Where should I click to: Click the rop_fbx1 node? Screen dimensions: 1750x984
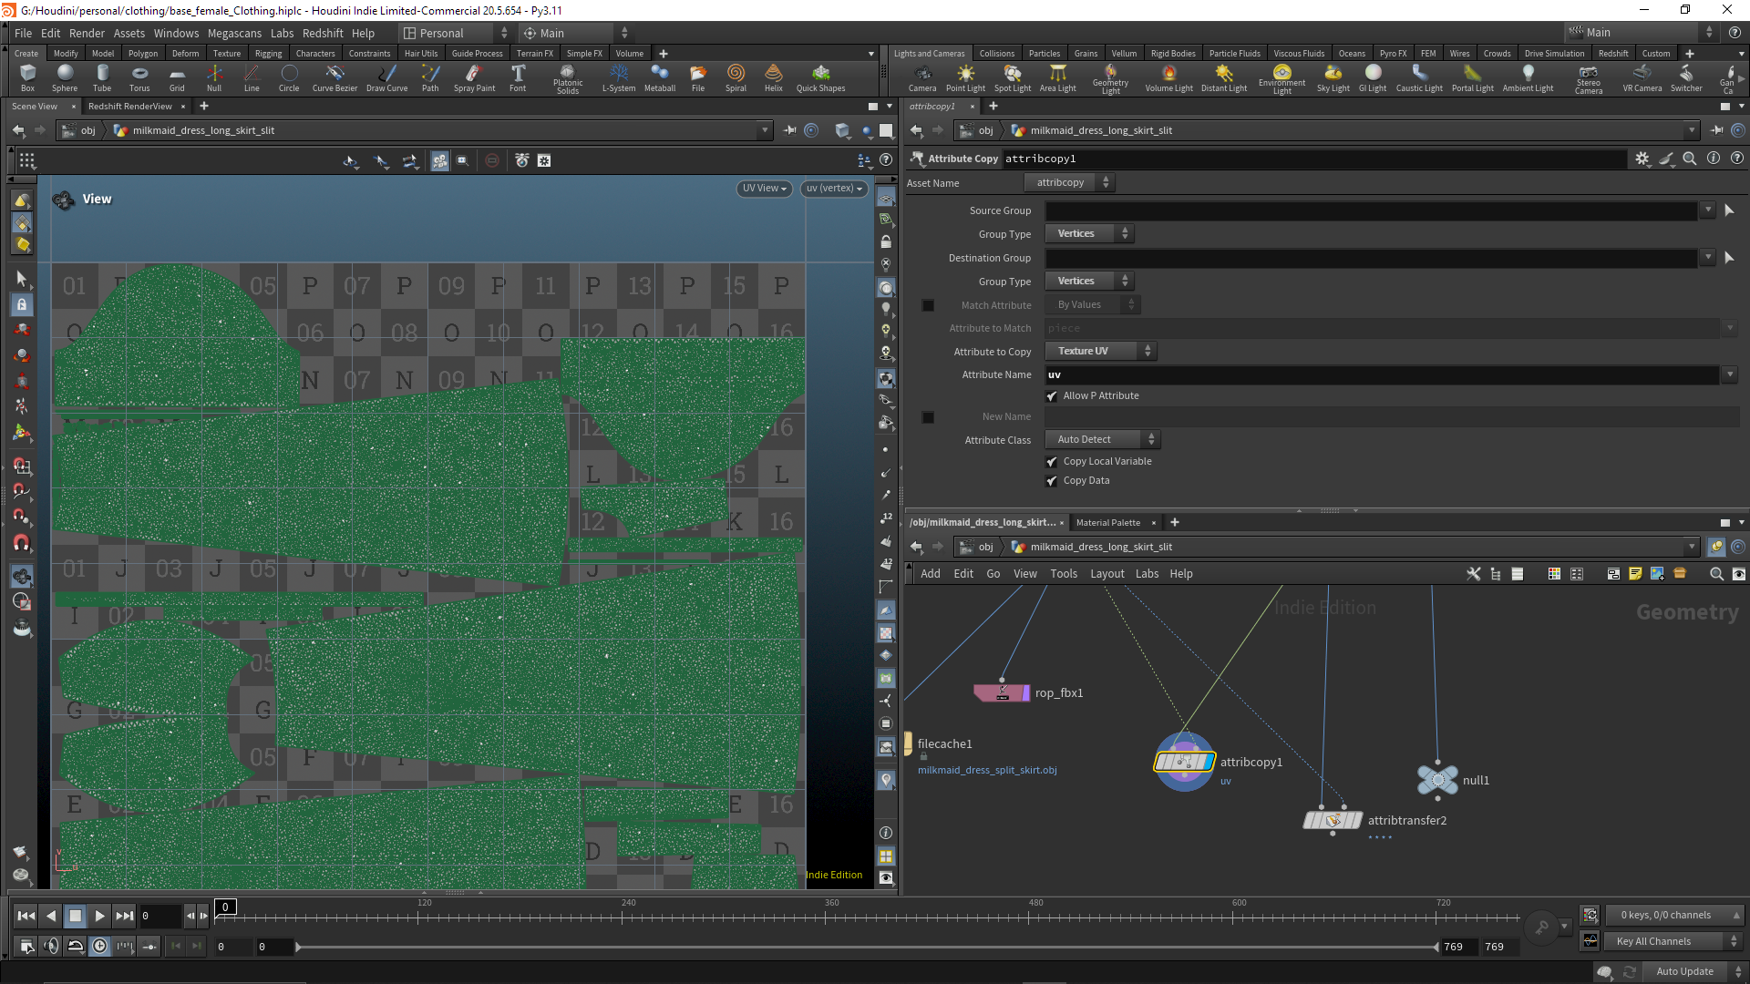(x=1002, y=692)
